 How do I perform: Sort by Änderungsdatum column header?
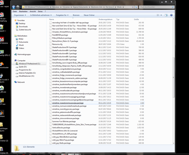(x=107, y=19)
